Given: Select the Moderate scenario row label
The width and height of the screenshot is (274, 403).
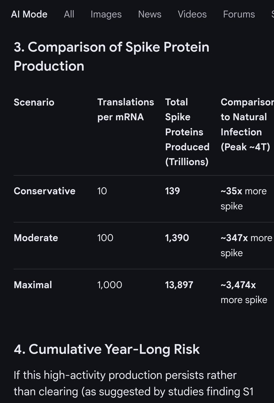Looking at the screenshot, I should [x=36, y=238].
